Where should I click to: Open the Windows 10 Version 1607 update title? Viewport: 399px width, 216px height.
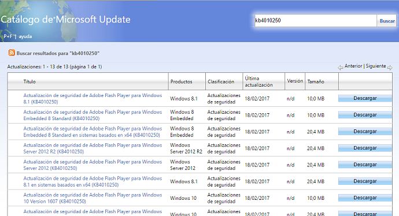click(x=93, y=198)
